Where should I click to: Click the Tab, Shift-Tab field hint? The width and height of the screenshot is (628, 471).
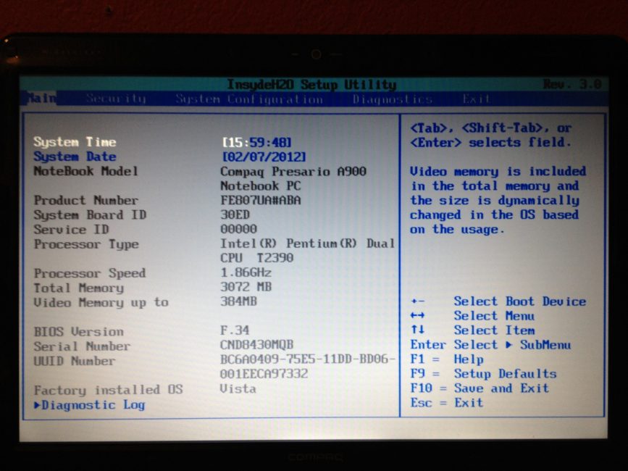point(491,136)
